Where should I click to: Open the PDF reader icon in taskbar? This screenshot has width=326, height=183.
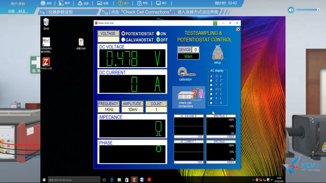click(149, 180)
